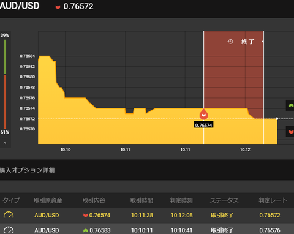
Task: Click the 購入オプション詳細 section heading
Action: click(x=28, y=170)
